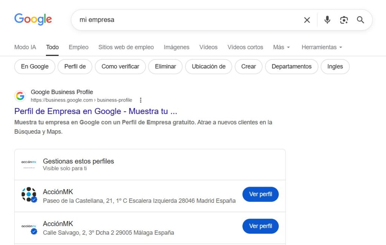Open the three-dot menu on the search result
386x245 pixels.
(141, 100)
